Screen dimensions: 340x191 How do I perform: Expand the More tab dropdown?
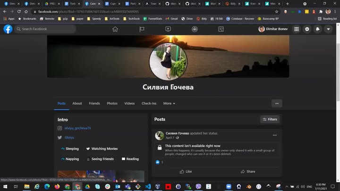pyautogui.click(x=169, y=103)
